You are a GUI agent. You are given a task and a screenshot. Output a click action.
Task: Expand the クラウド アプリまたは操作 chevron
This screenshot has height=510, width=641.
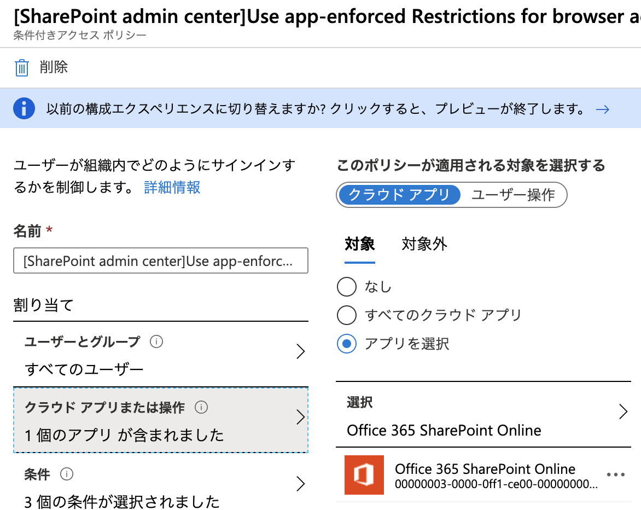300,417
